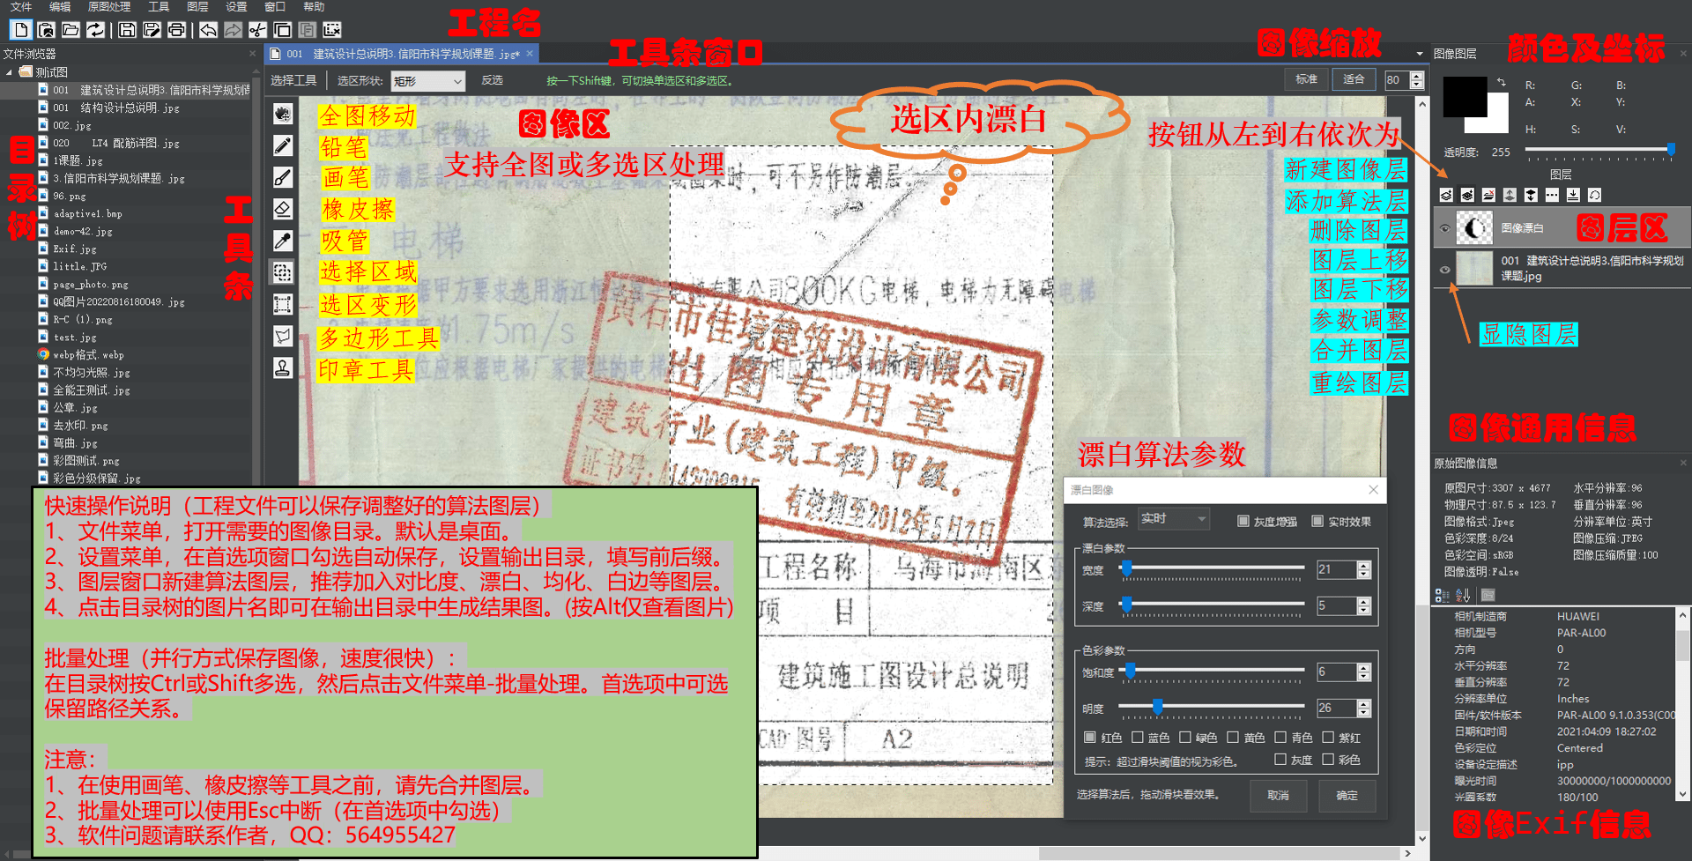Click the Refresh arrows toolbar icon
The height and width of the screenshot is (861, 1692).
pos(95,30)
